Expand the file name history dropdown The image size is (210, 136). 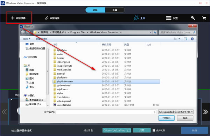[x=154, y=112]
